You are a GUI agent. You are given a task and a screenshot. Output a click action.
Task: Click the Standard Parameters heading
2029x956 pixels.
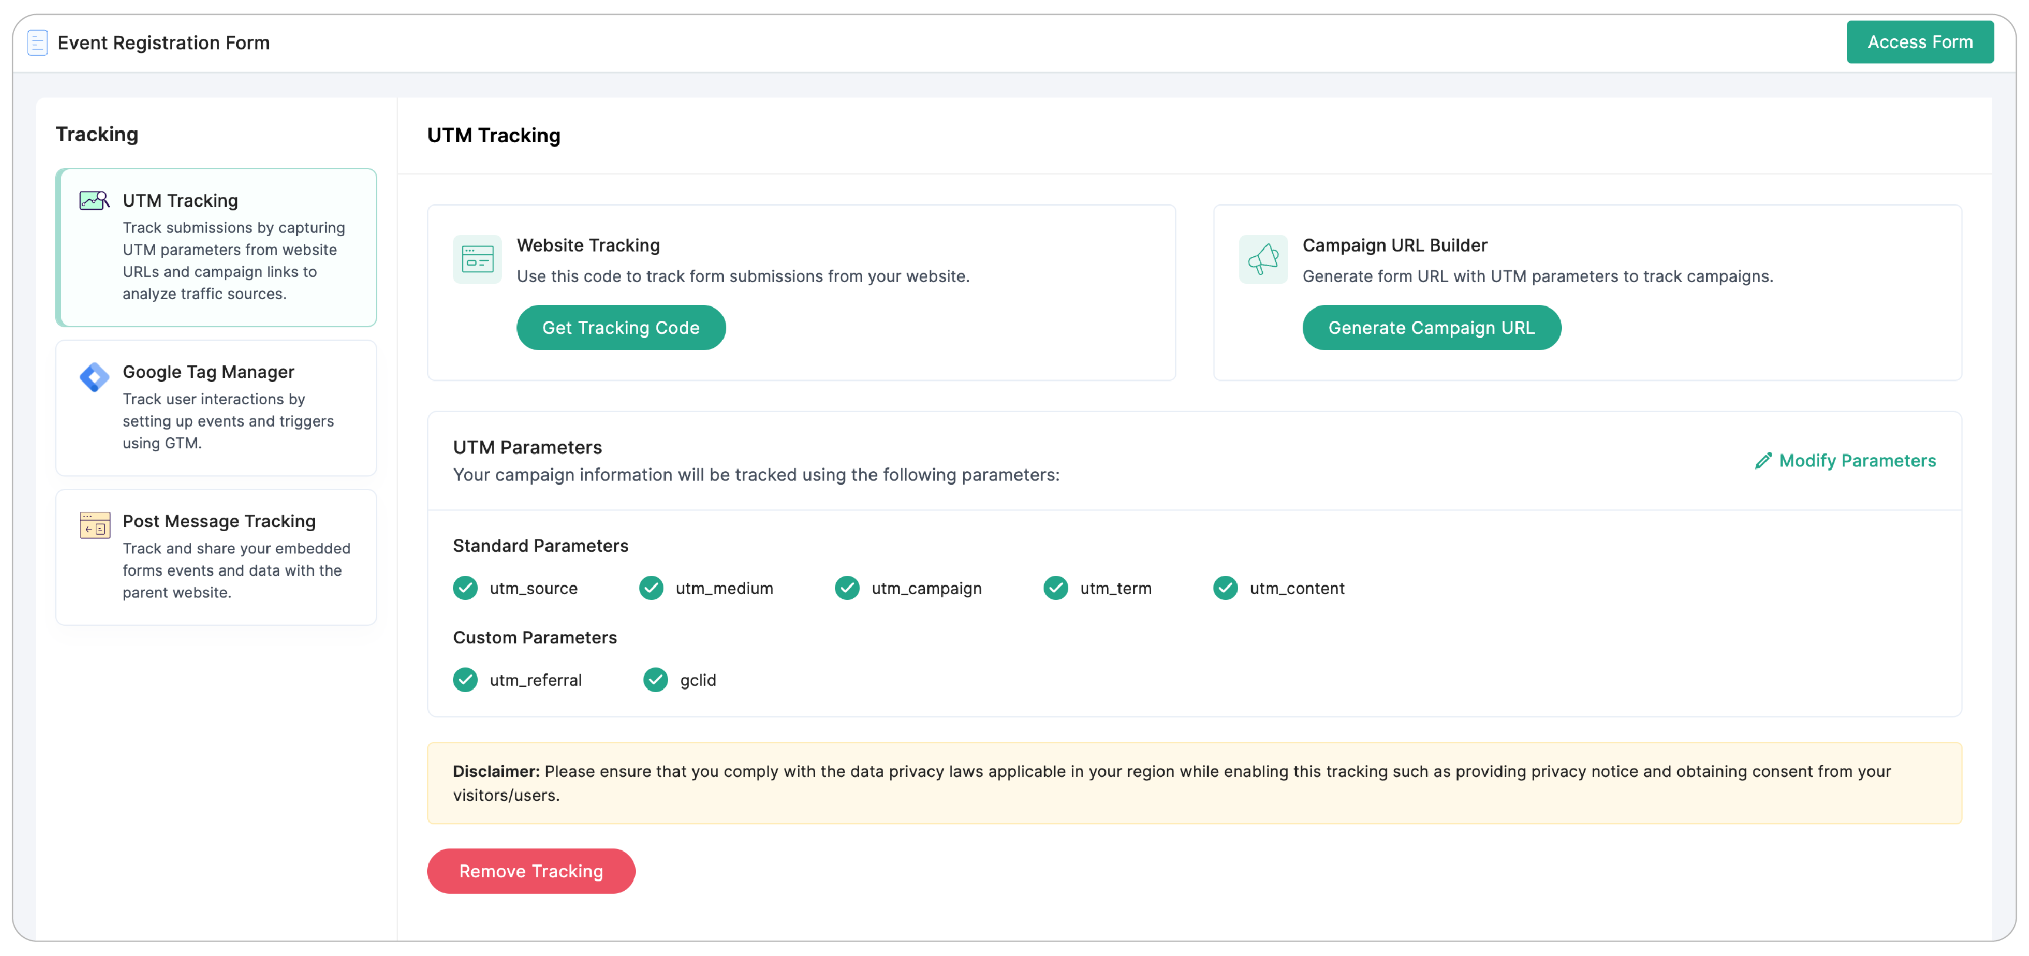click(541, 546)
